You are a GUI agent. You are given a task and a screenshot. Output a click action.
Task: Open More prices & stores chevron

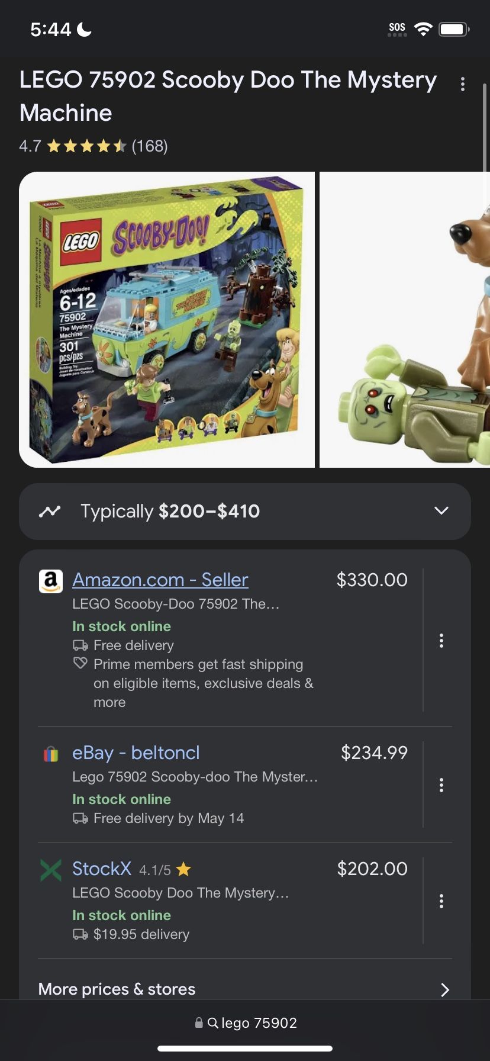coord(445,989)
